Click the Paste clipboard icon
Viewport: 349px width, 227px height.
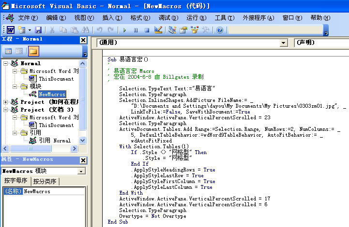pyautogui.click(x=75, y=30)
